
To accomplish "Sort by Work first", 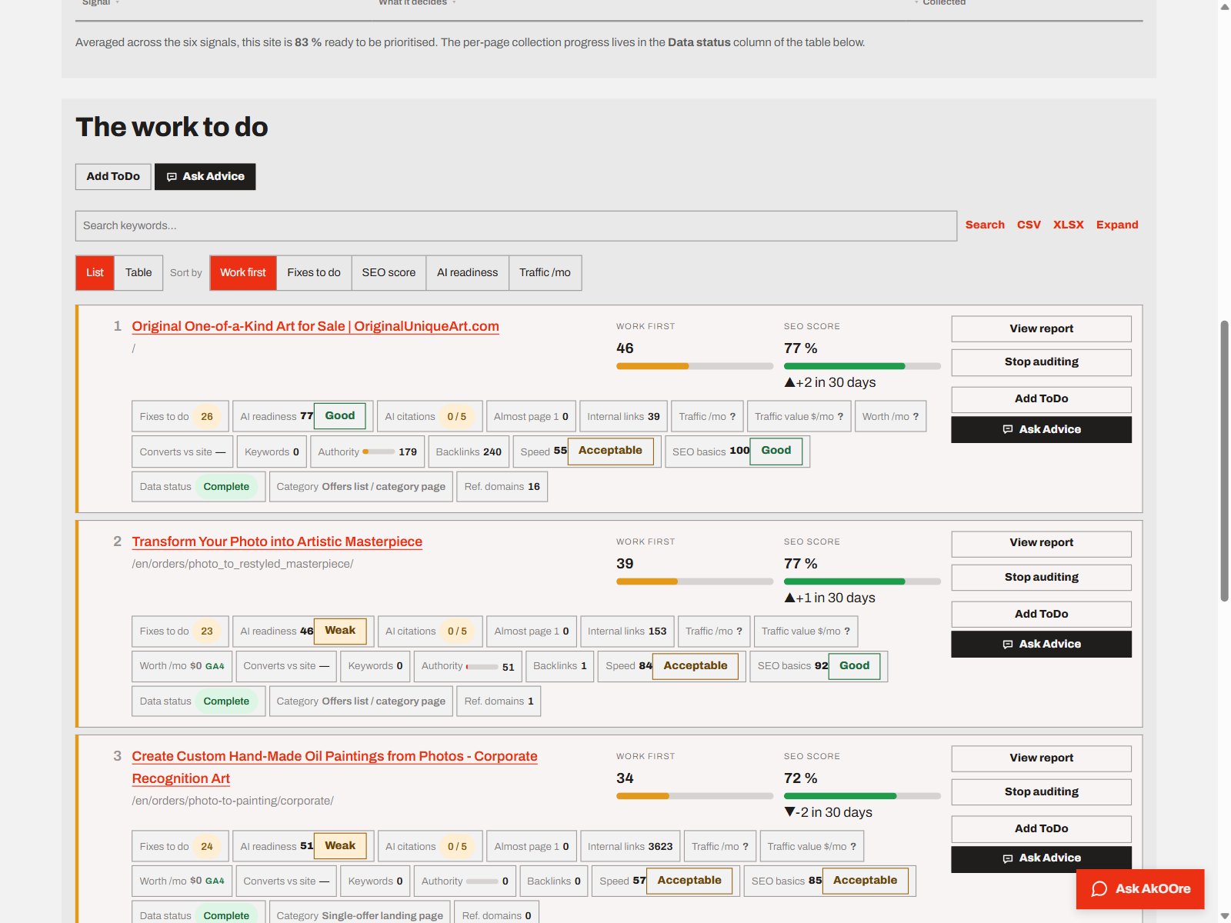I will (243, 272).
